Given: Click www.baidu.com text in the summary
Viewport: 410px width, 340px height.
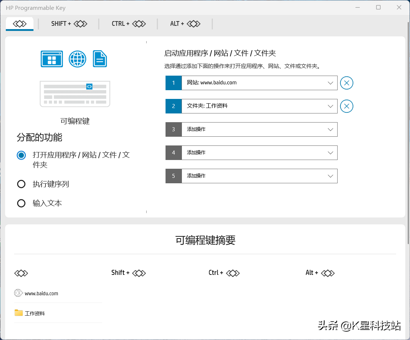Looking at the screenshot, I should click(41, 293).
